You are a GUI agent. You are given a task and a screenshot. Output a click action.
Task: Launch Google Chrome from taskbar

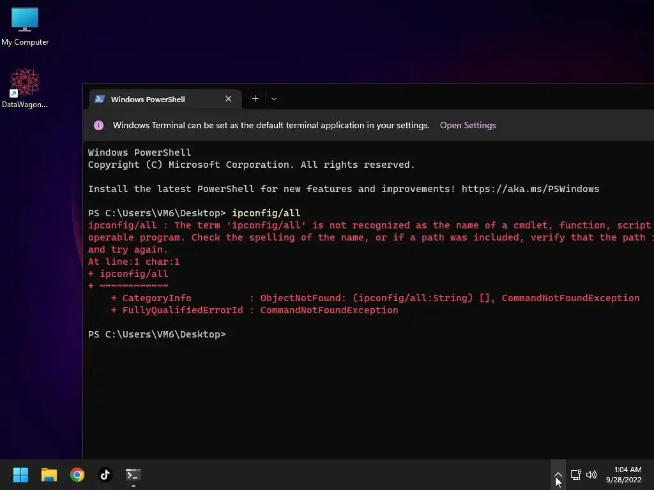[77, 475]
